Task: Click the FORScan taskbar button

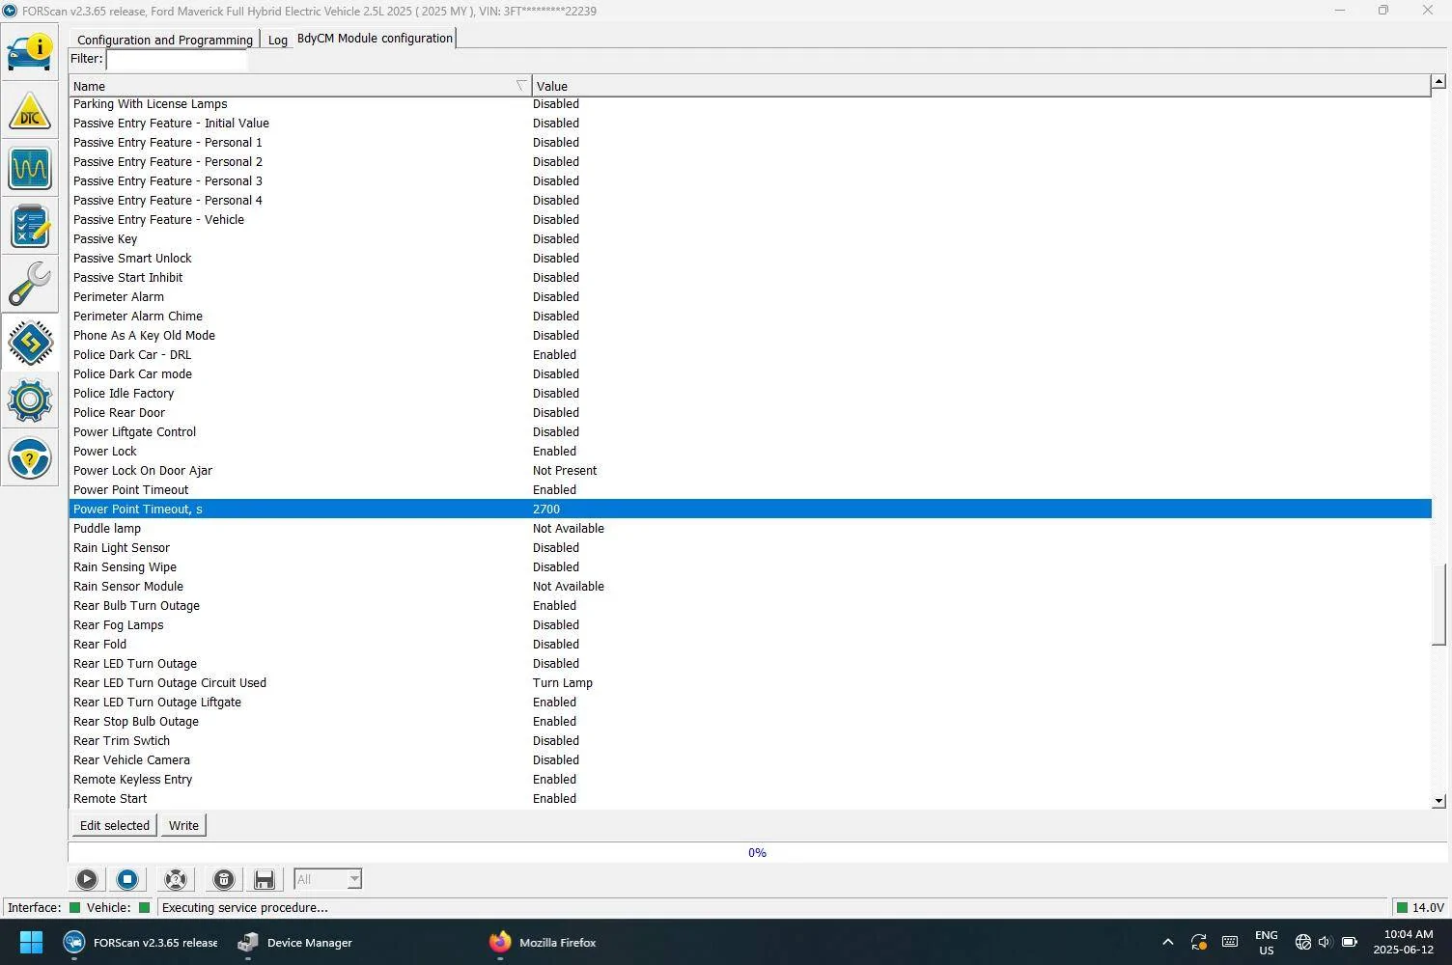Action: point(141,942)
